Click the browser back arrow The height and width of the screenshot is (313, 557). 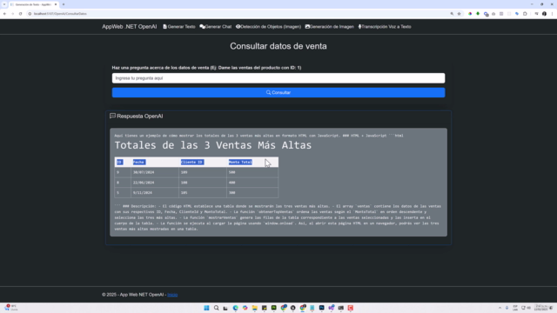[4, 14]
